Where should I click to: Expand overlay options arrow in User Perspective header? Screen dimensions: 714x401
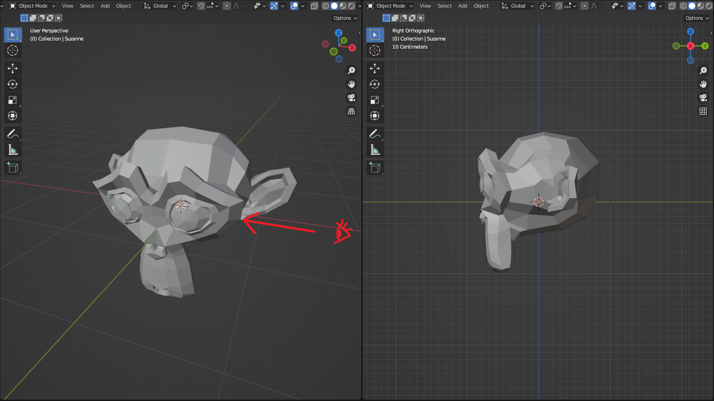point(303,6)
